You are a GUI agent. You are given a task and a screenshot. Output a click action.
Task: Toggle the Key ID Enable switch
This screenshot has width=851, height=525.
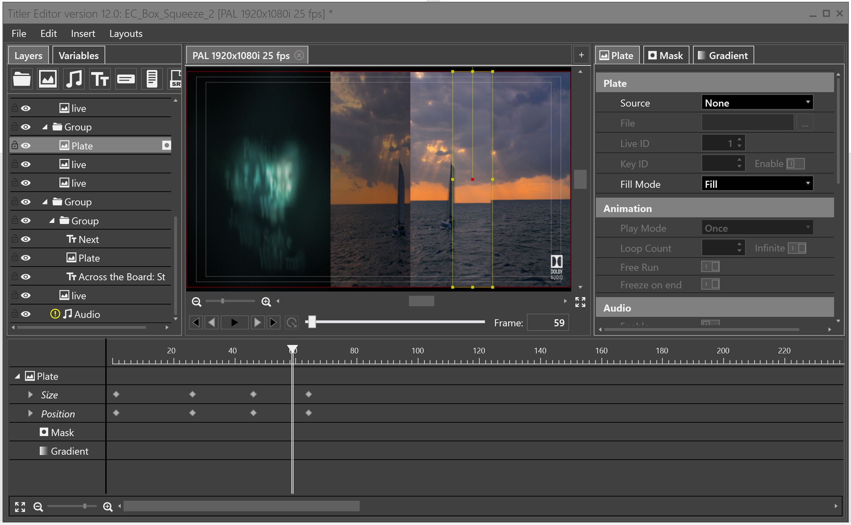795,164
